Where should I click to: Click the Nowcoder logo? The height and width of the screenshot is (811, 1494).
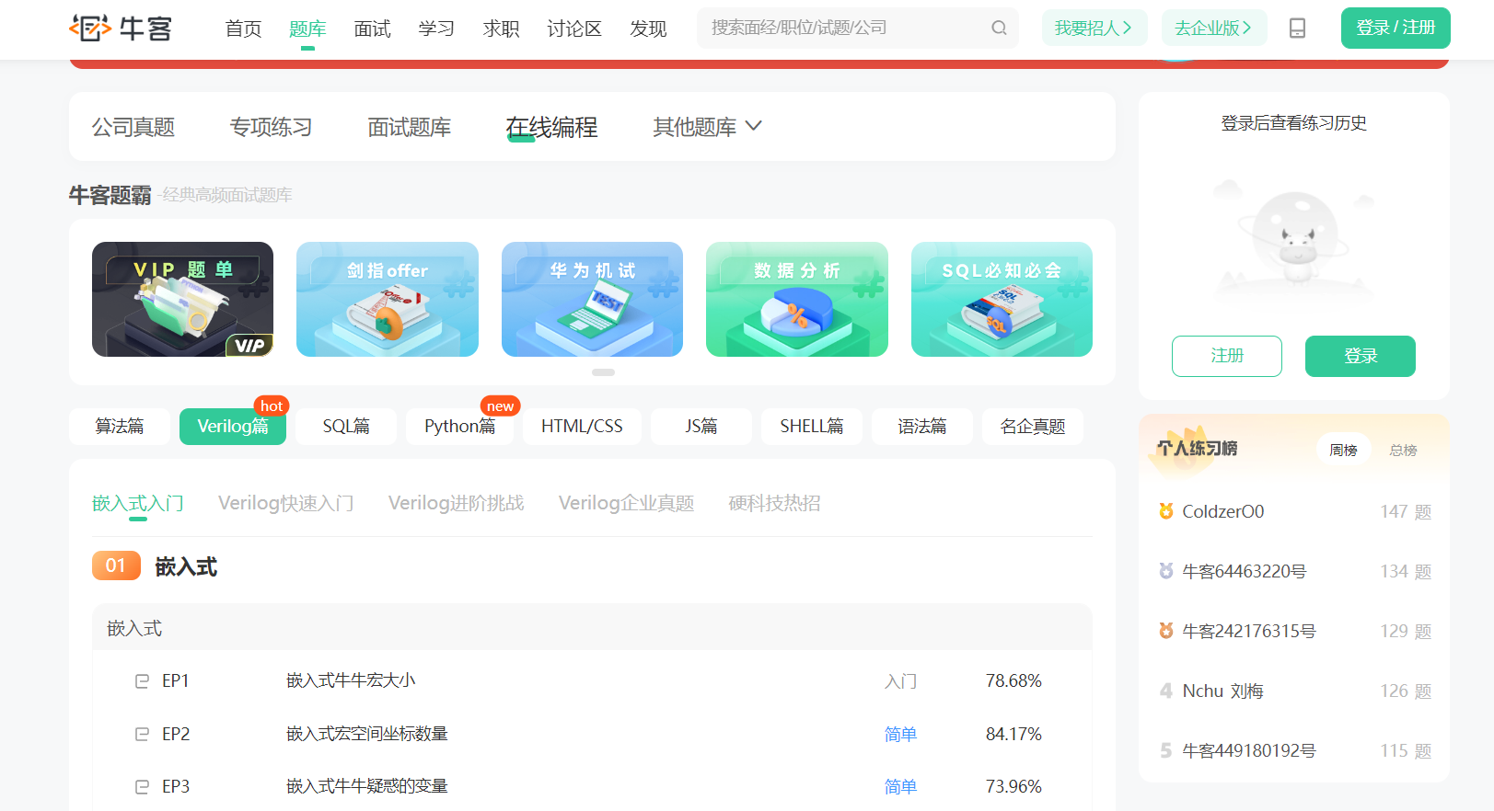pos(120,29)
